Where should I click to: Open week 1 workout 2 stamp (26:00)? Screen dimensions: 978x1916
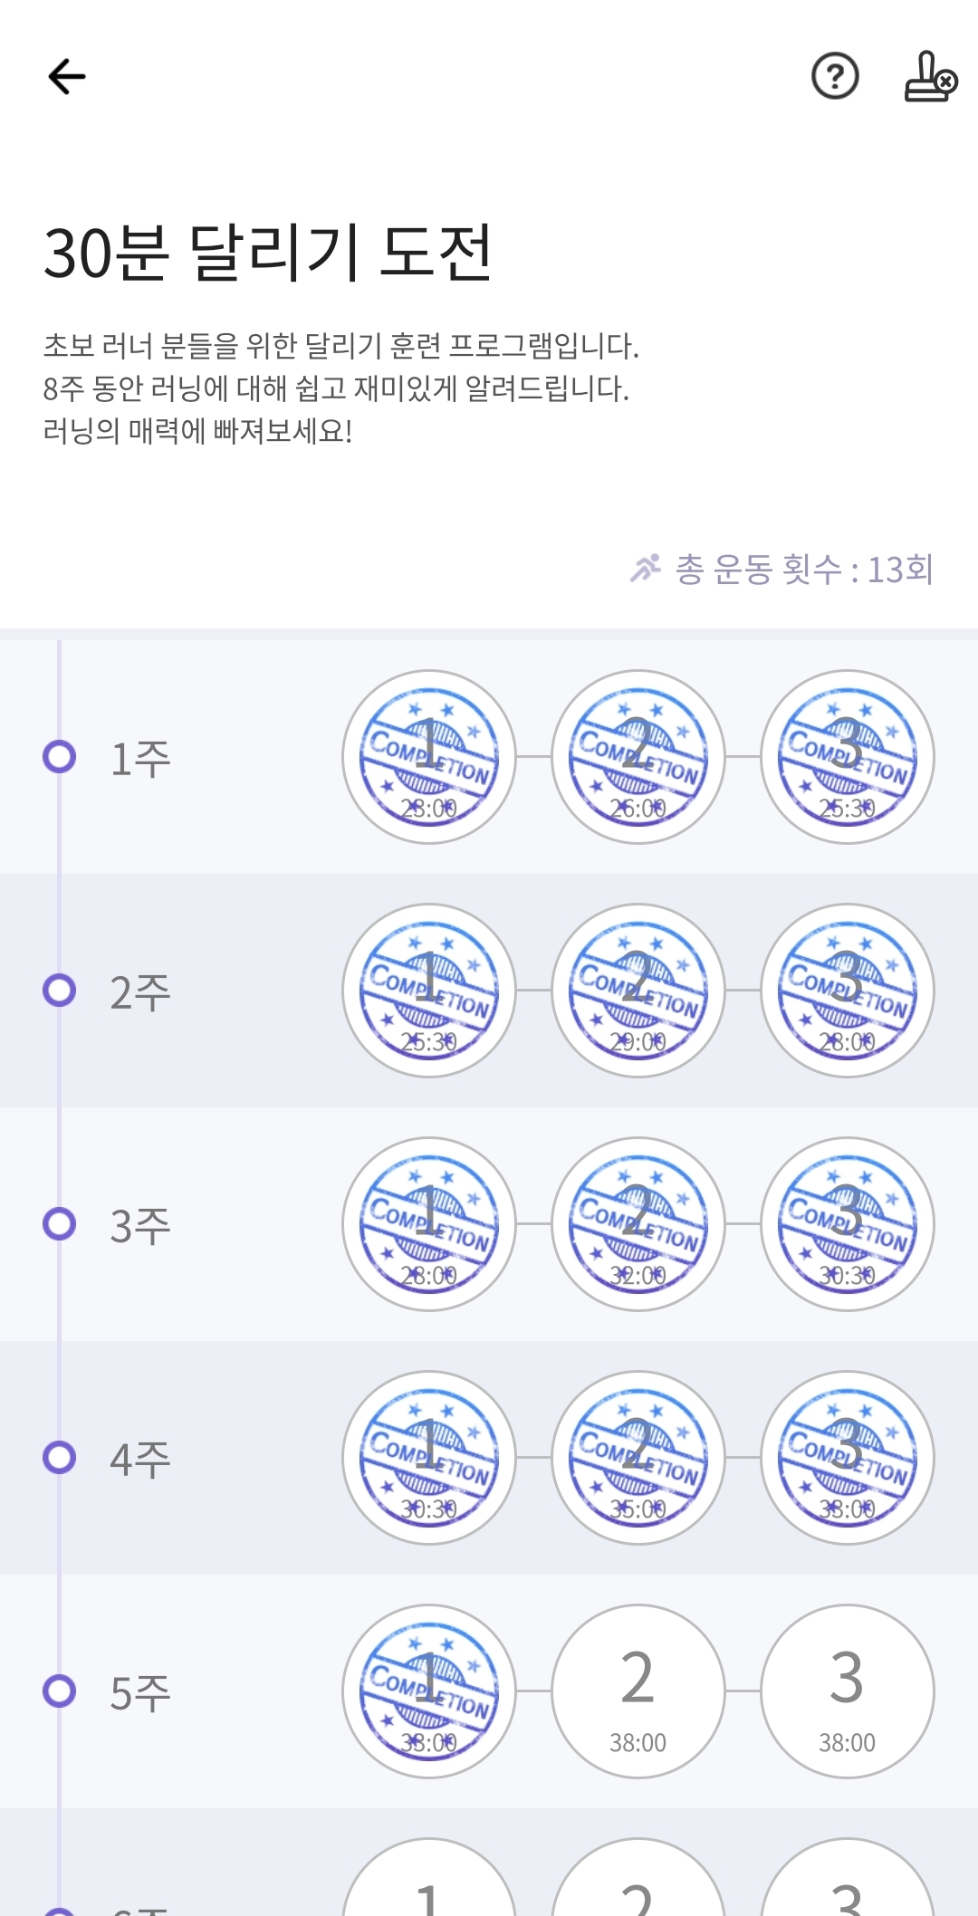pyautogui.click(x=638, y=757)
